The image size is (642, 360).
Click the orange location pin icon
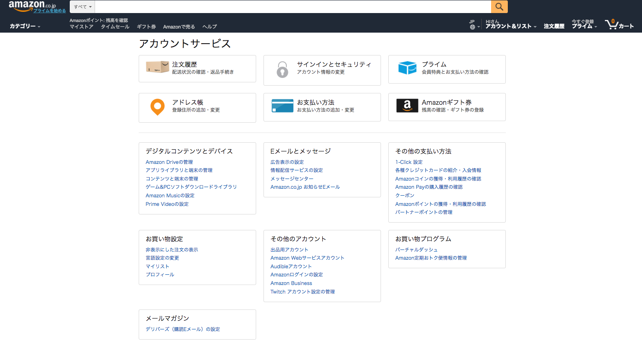pos(157,107)
